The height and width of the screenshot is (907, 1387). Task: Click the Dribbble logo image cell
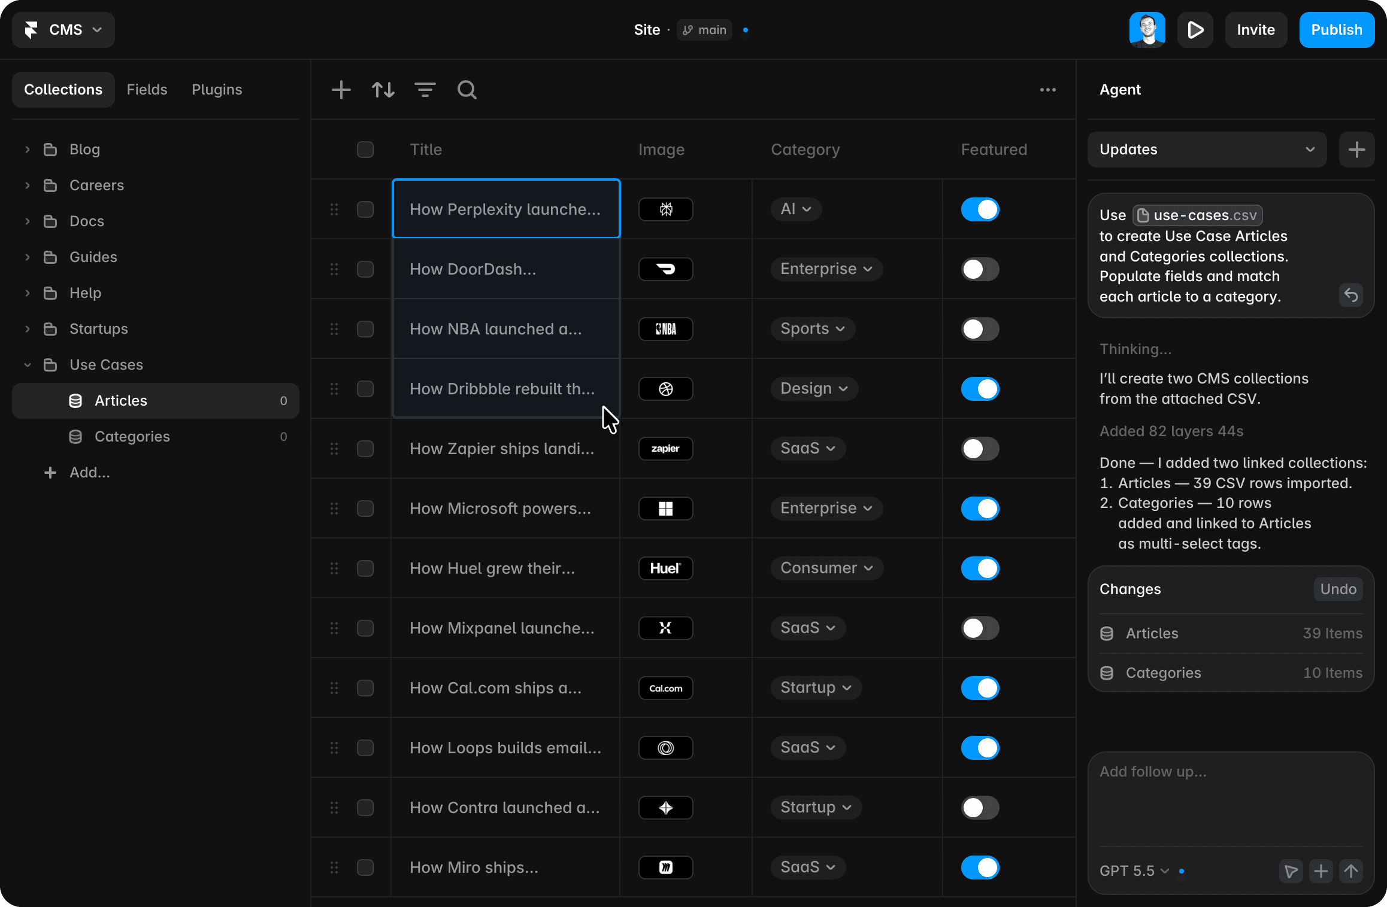666,389
